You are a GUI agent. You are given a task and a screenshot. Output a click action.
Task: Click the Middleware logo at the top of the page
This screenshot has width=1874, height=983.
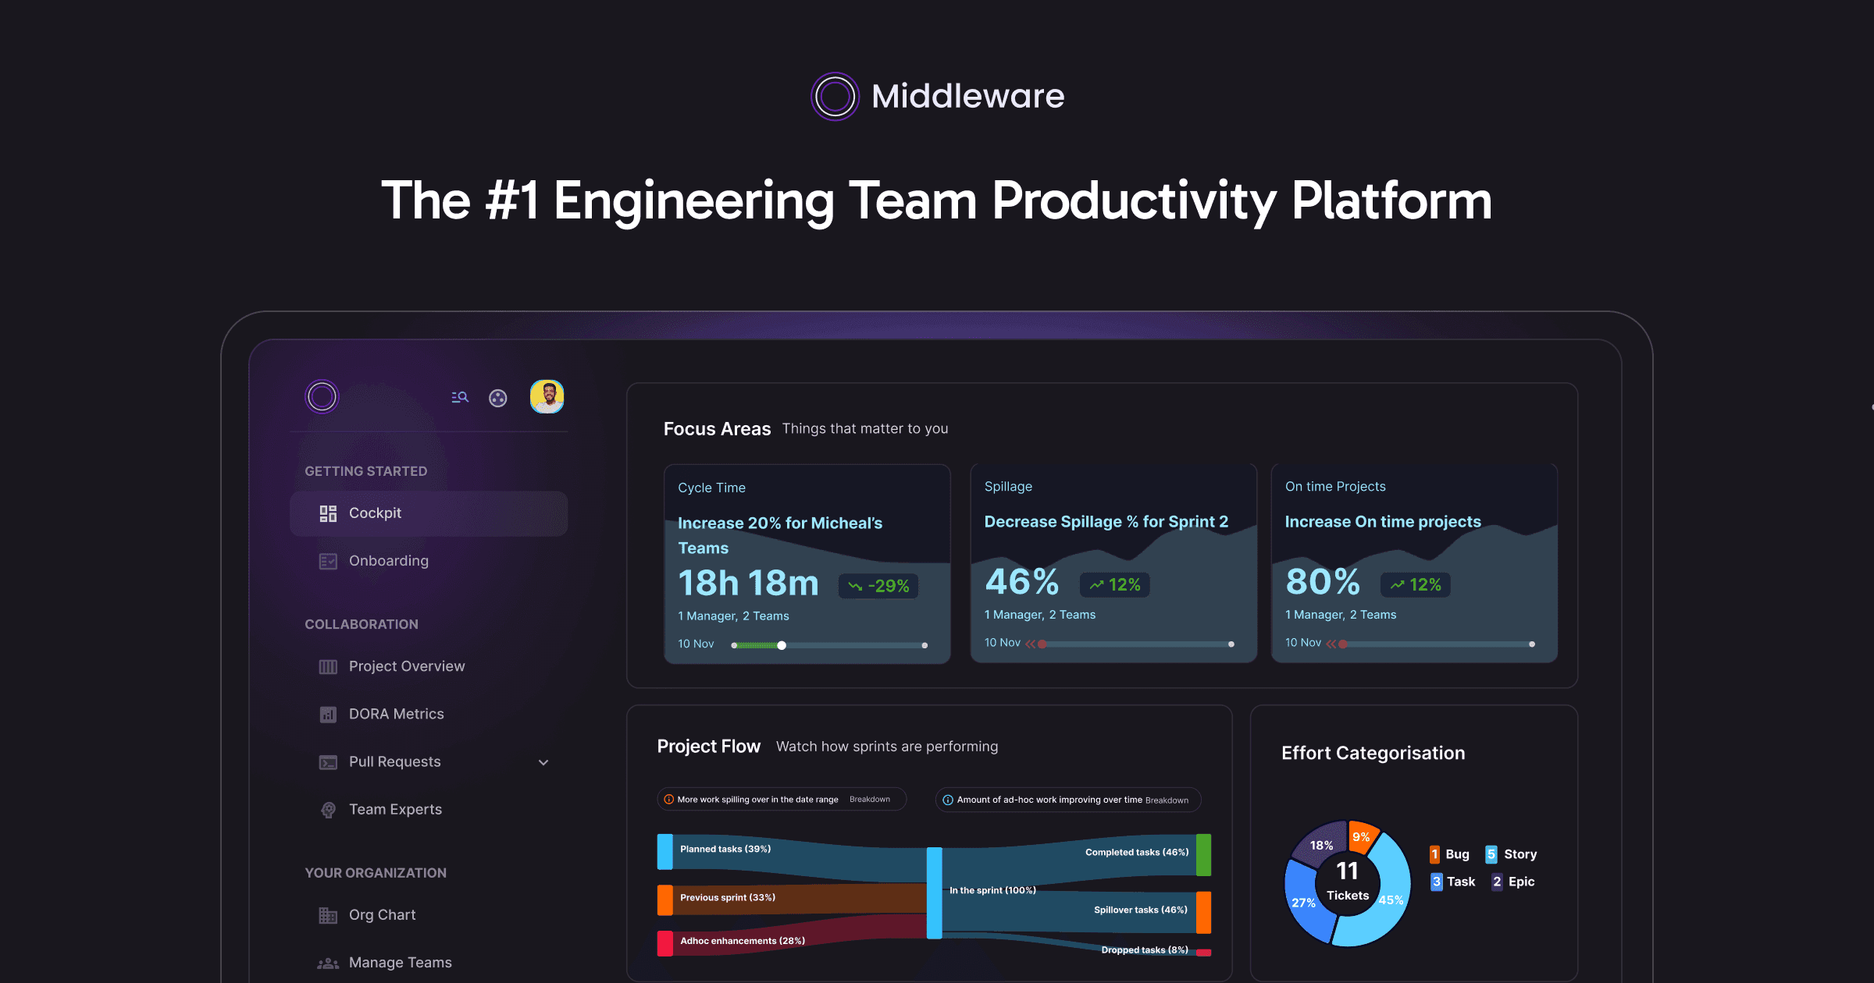click(x=937, y=96)
